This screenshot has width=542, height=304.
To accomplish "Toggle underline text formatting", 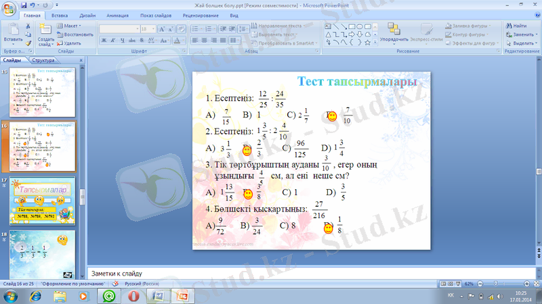I will 123,41.
